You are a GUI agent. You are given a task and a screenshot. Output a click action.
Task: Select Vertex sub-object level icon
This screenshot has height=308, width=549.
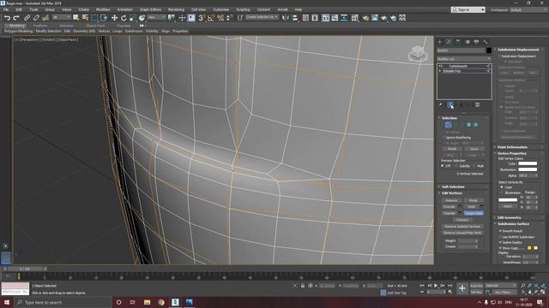(448, 125)
